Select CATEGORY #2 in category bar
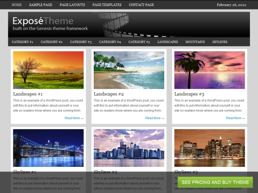This screenshot has height=193, width=258. click(52, 42)
